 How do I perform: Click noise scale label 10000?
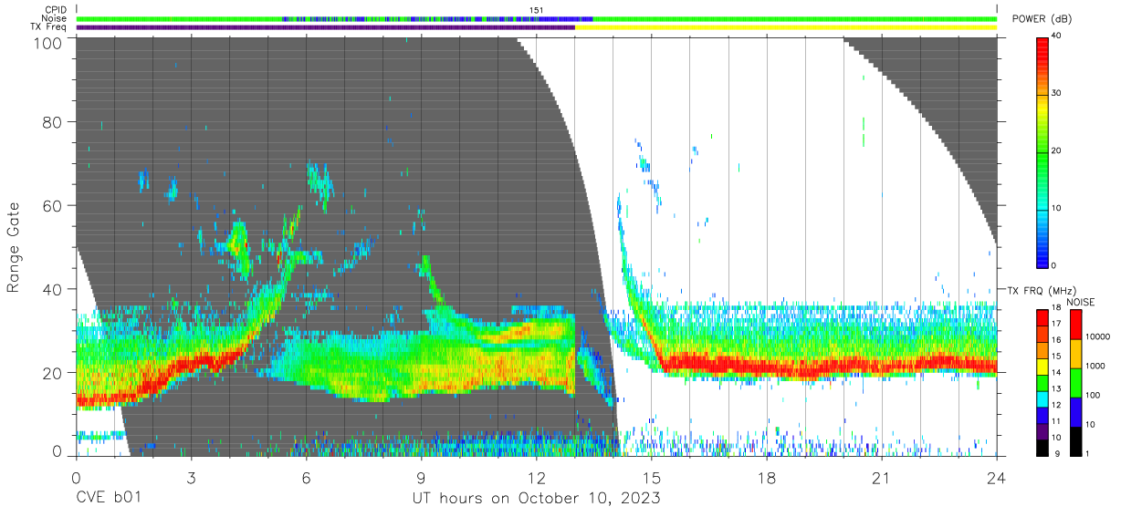[1096, 337]
